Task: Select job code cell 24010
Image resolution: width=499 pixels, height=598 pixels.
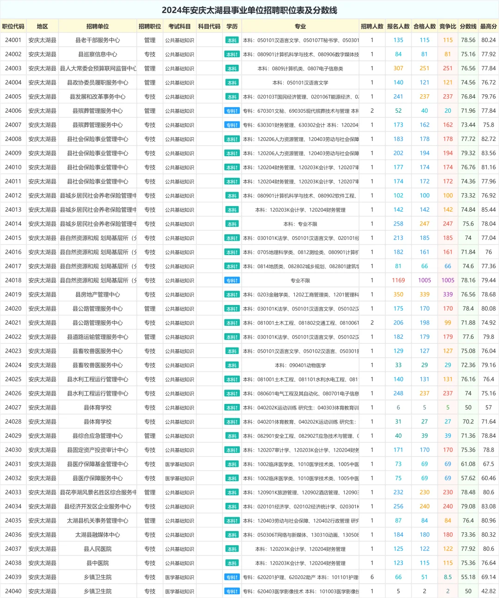Action: pyautogui.click(x=13, y=167)
